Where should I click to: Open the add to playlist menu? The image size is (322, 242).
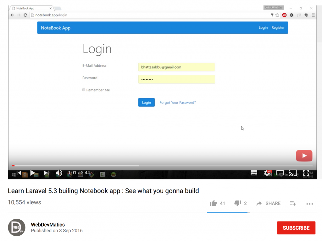(293, 203)
